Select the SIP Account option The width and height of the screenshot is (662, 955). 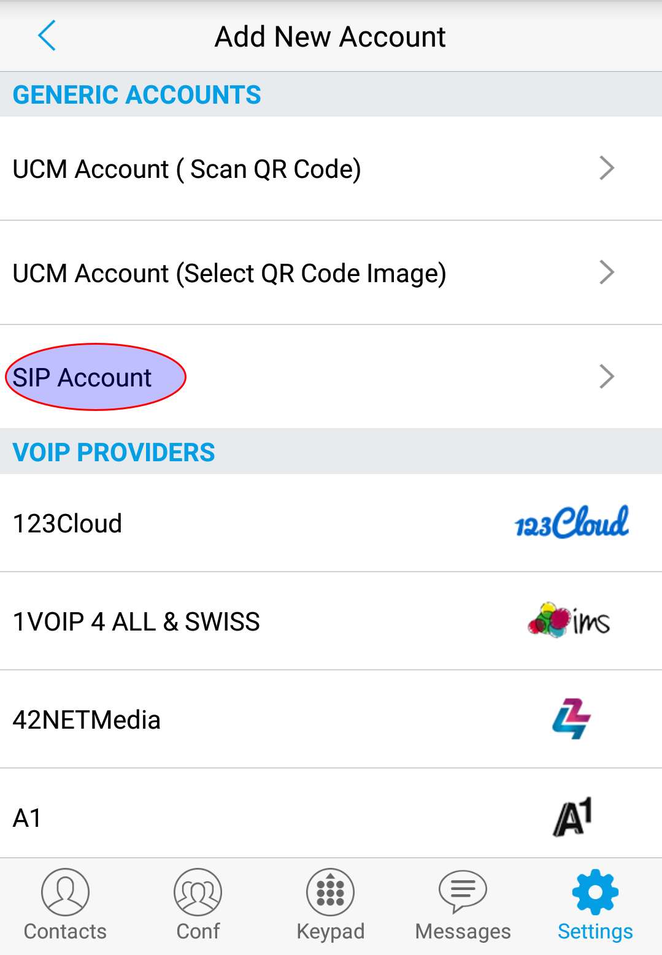(331, 377)
